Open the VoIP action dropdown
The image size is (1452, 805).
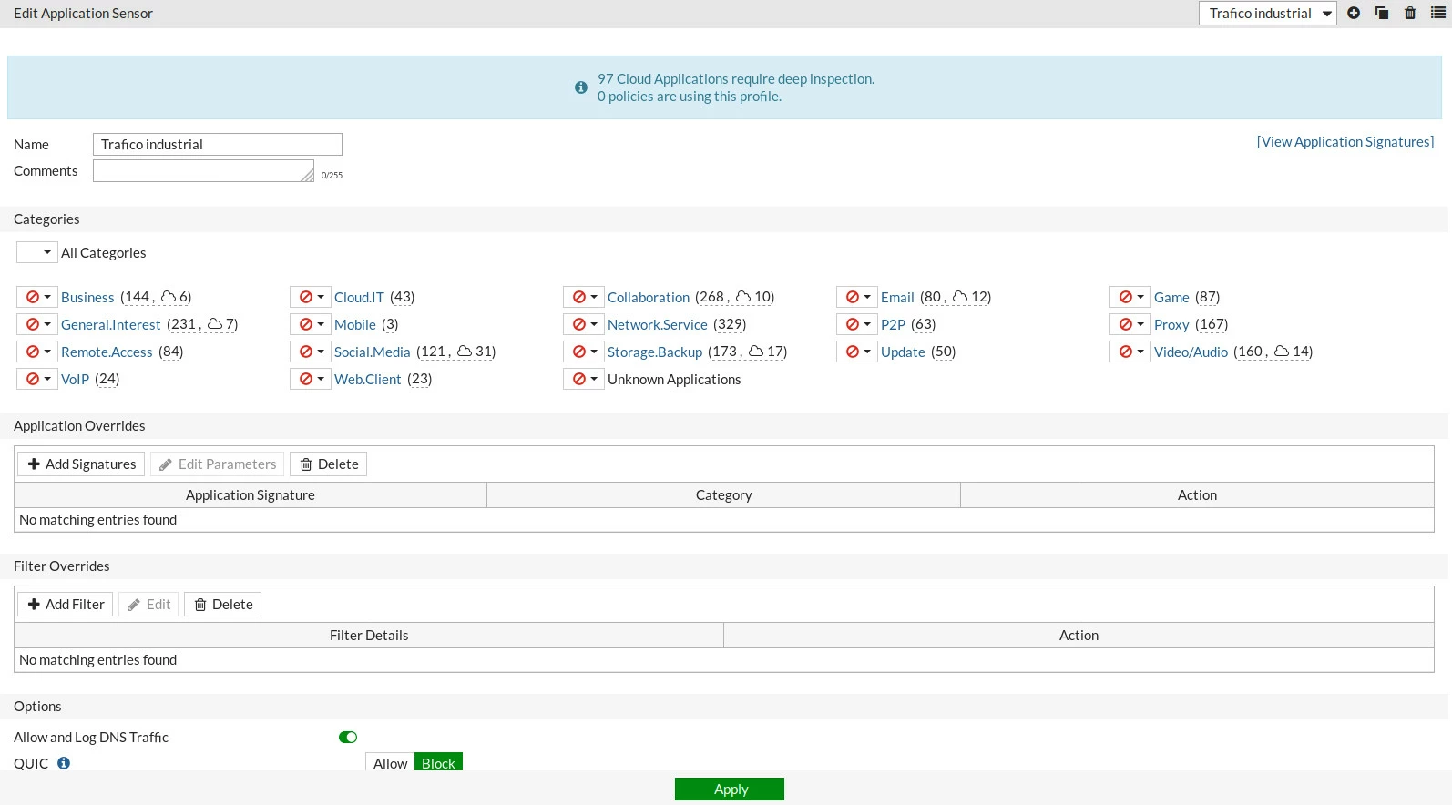(x=37, y=379)
